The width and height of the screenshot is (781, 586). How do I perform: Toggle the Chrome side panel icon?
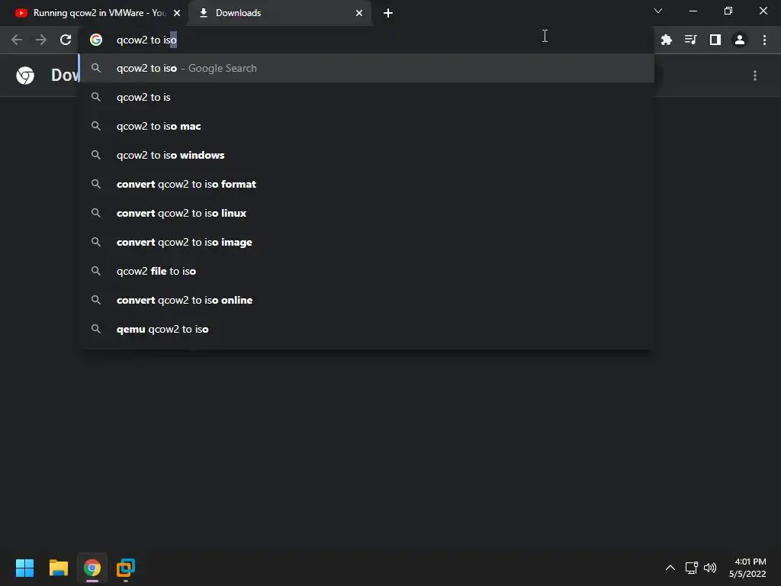click(x=715, y=40)
